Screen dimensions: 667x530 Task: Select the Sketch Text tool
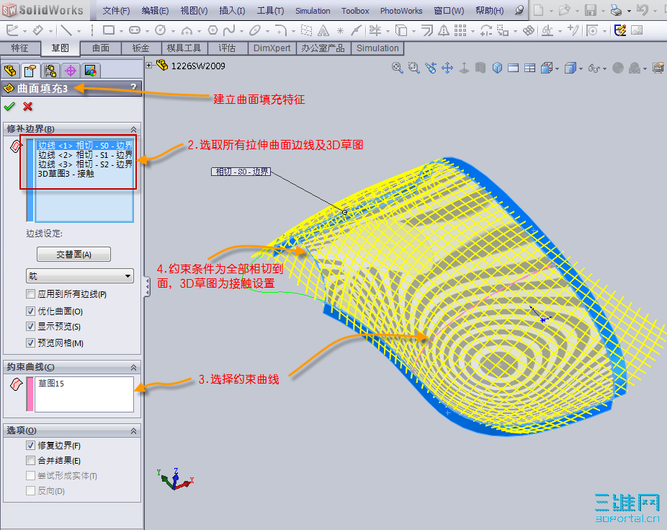tap(323, 31)
